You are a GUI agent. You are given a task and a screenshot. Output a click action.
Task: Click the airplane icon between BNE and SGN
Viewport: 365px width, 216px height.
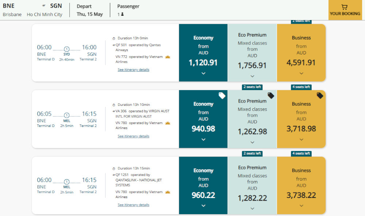44,6
